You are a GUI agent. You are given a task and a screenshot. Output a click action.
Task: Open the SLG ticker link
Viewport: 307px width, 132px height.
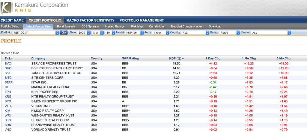tap(8, 120)
